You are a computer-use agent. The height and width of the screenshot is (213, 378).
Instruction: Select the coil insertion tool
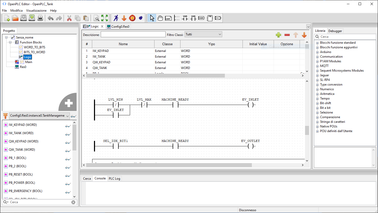[185, 18]
